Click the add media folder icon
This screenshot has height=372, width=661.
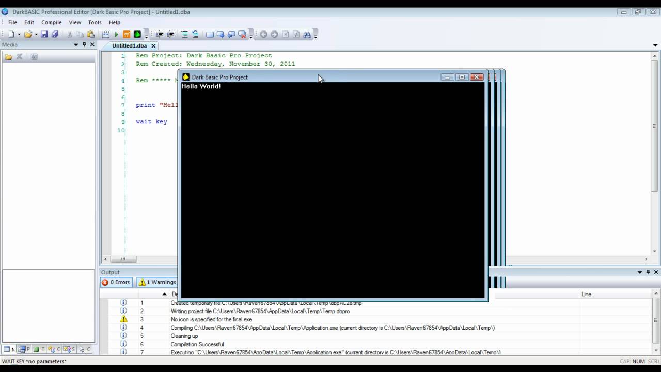click(x=8, y=56)
